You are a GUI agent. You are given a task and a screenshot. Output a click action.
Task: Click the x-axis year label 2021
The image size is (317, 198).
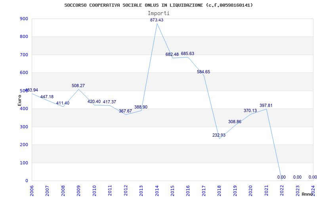point(267,190)
